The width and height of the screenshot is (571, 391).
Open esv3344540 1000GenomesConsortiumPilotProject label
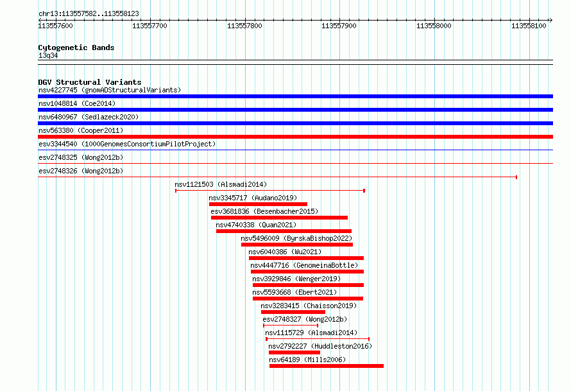pyautogui.click(x=127, y=144)
